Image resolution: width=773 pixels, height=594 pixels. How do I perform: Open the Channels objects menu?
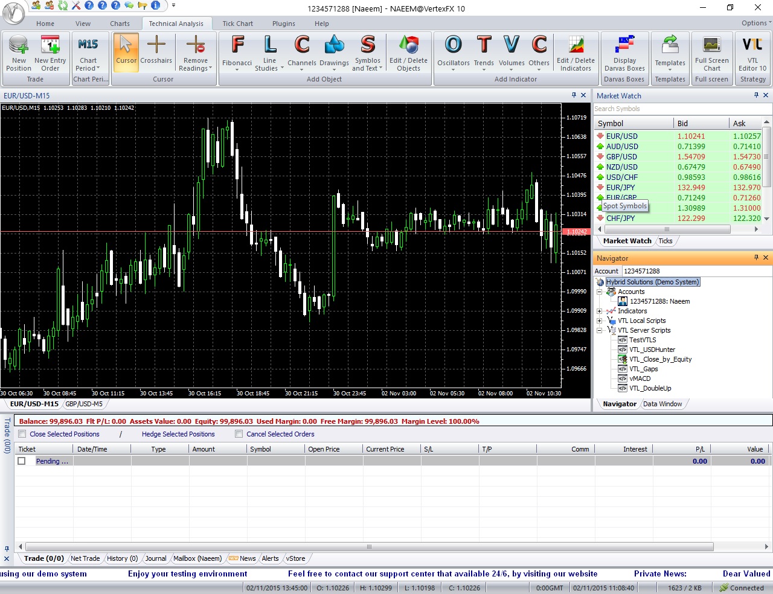pos(302,53)
